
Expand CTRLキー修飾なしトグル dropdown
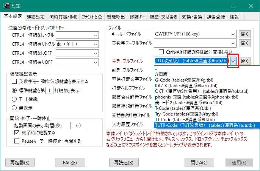point(96,35)
